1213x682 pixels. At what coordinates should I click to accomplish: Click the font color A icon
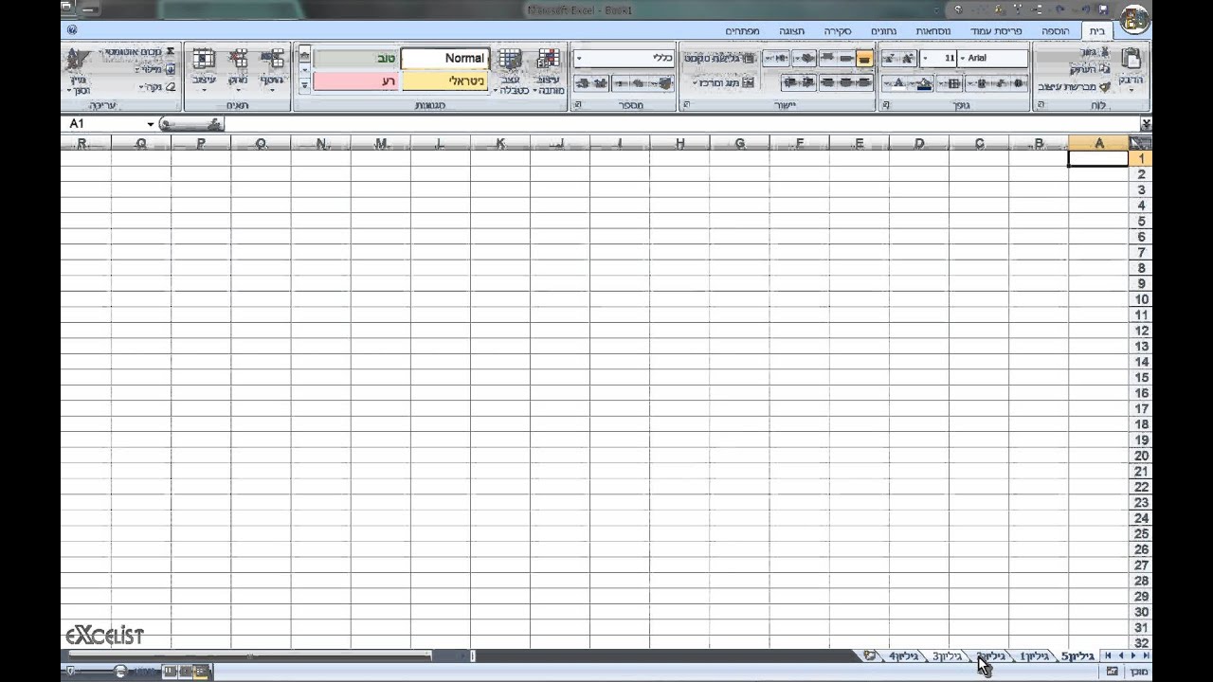[898, 83]
